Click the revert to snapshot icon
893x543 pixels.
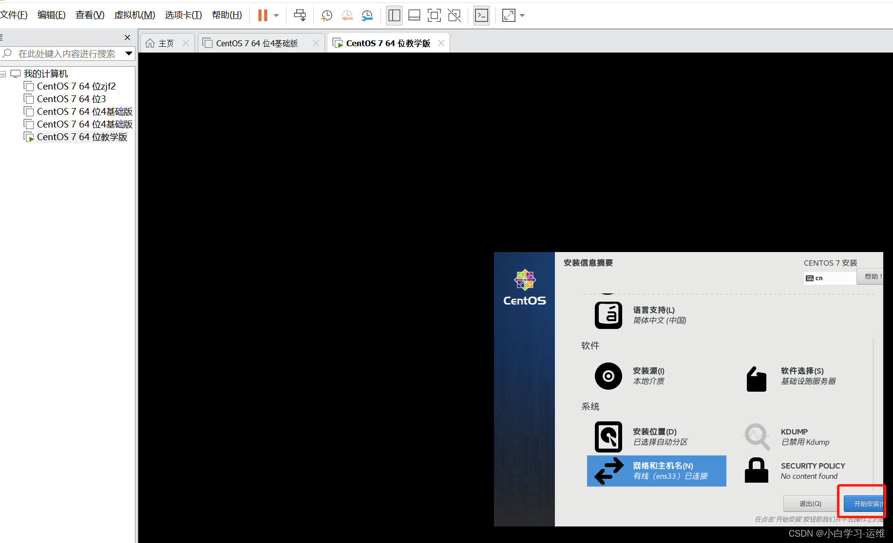tap(347, 16)
